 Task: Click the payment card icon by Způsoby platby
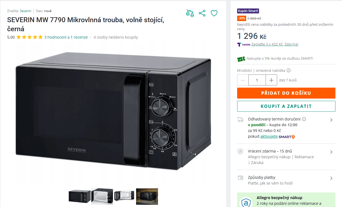point(240,177)
